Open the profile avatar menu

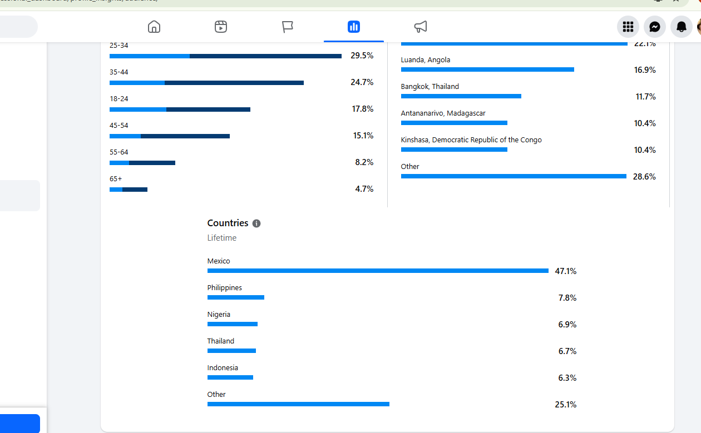[699, 27]
